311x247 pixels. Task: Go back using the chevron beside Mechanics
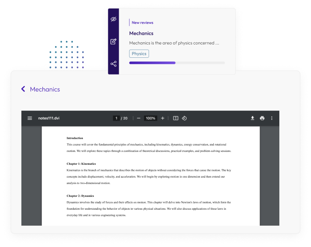23,89
